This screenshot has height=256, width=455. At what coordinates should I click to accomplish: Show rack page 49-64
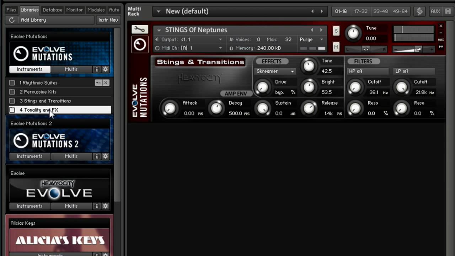click(x=400, y=11)
